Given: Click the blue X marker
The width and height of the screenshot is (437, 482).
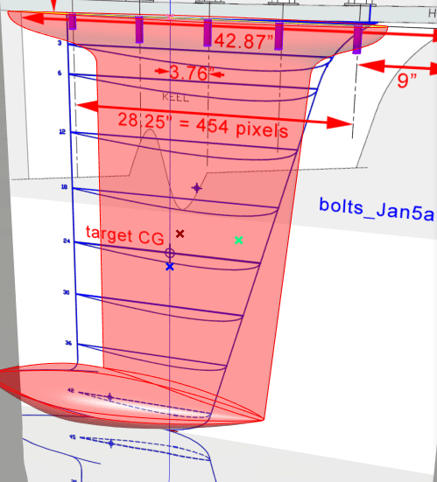Looking at the screenshot, I should (170, 267).
